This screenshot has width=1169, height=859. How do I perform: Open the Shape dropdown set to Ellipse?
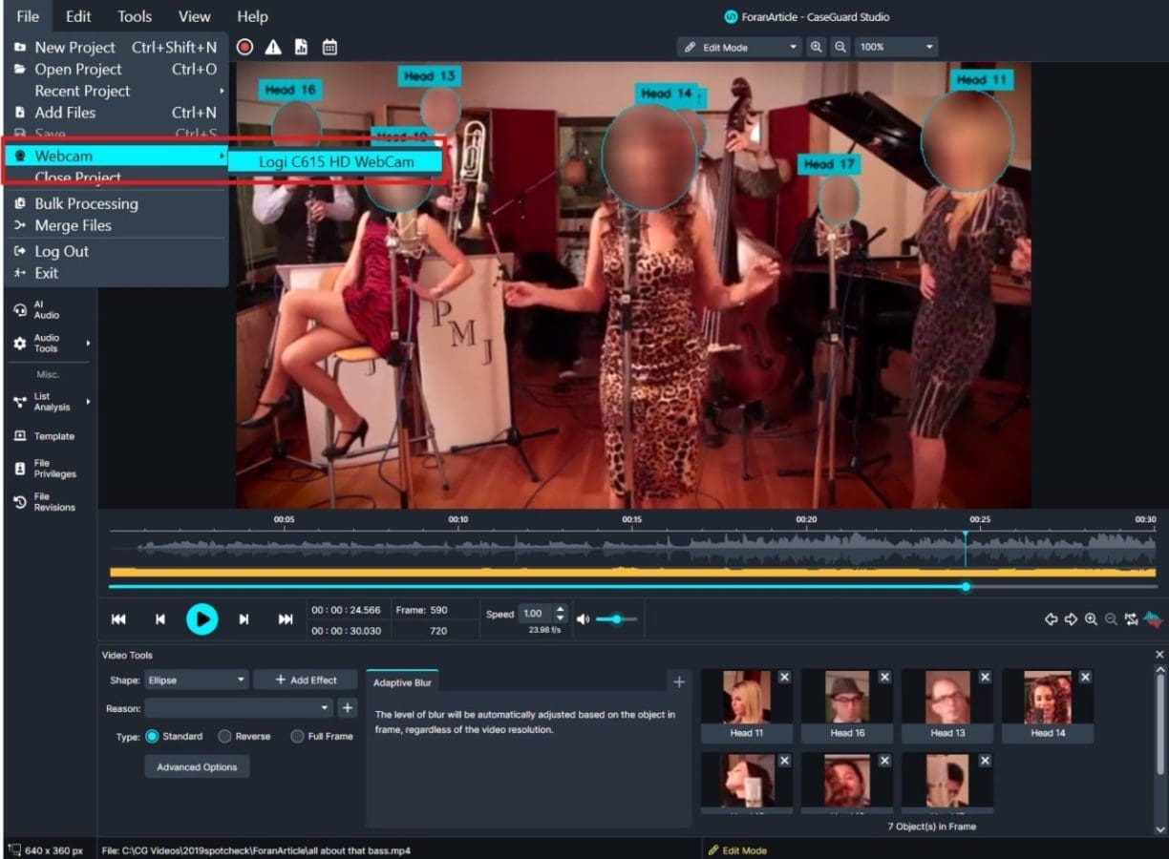[x=196, y=680]
